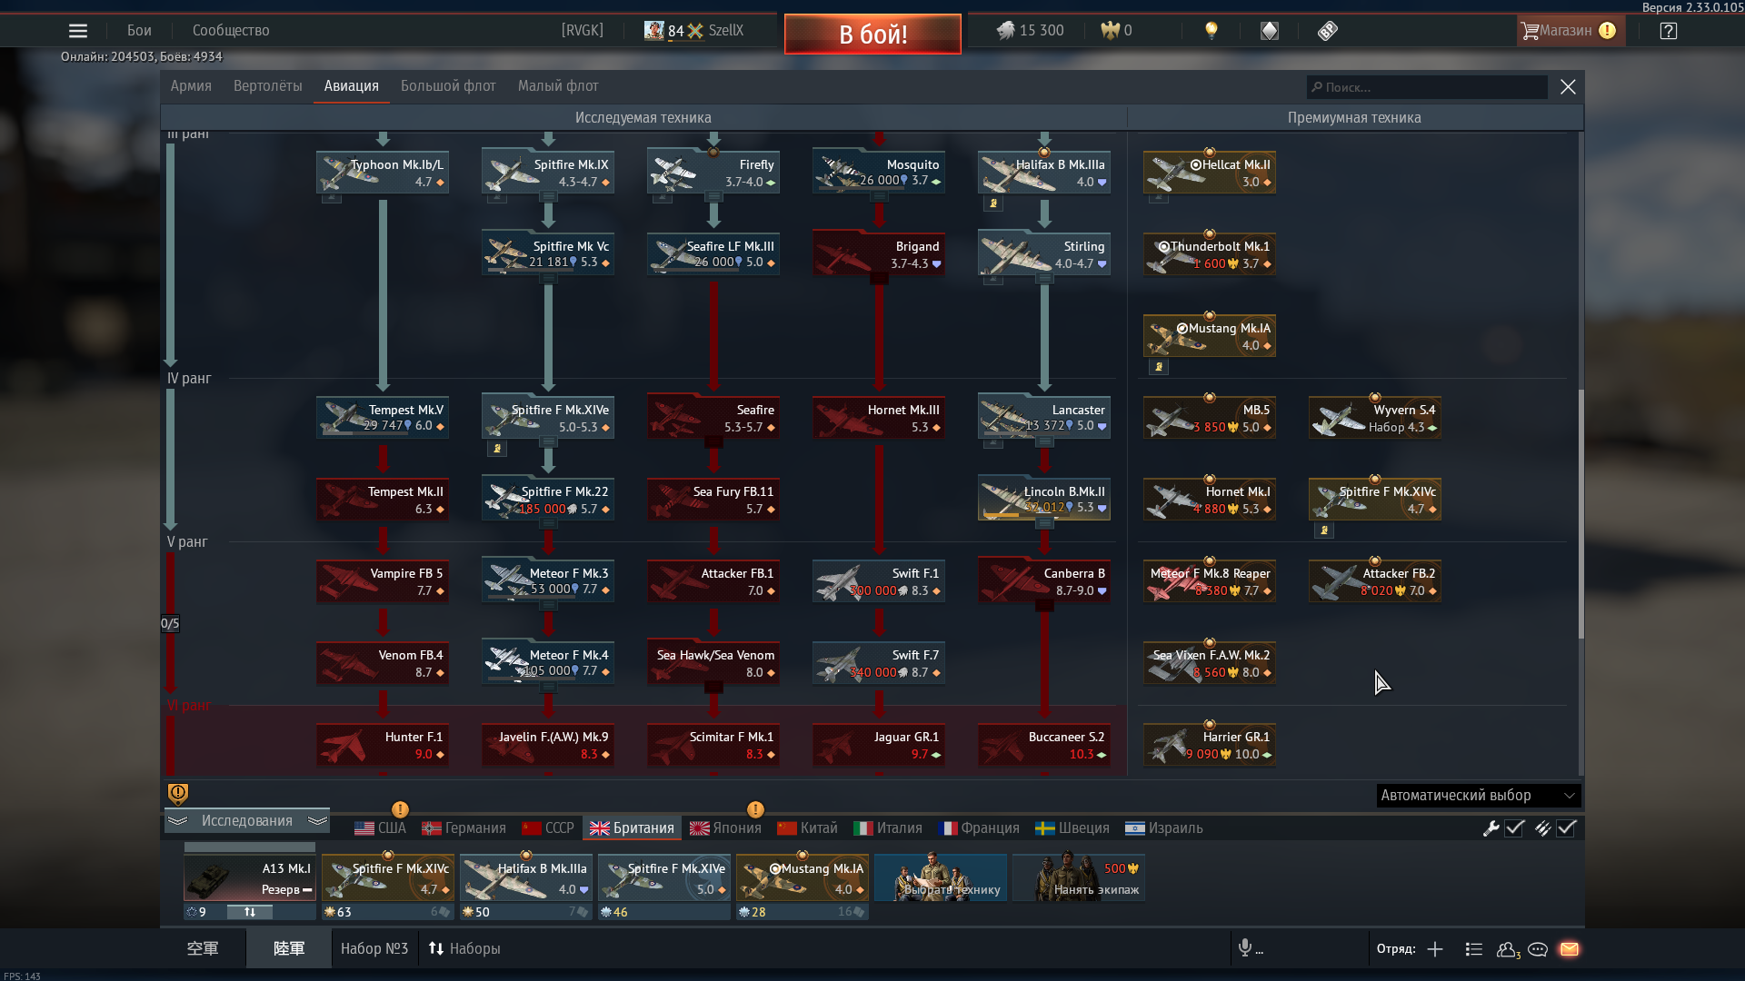Select the Германия nation
1745x981 pixels.
(464, 828)
